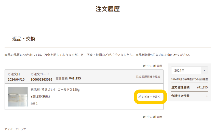Go to マイページトップ link

pos(15,129)
